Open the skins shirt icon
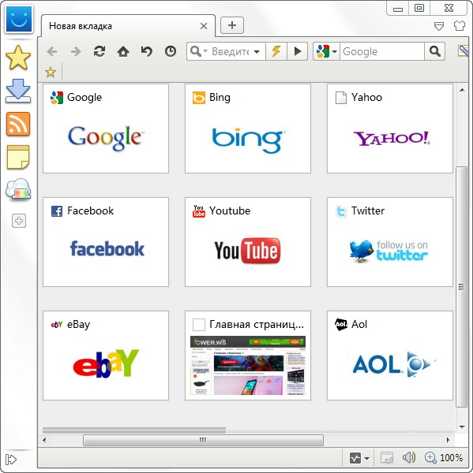This screenshot has height=473, width=473. (460, 26)
